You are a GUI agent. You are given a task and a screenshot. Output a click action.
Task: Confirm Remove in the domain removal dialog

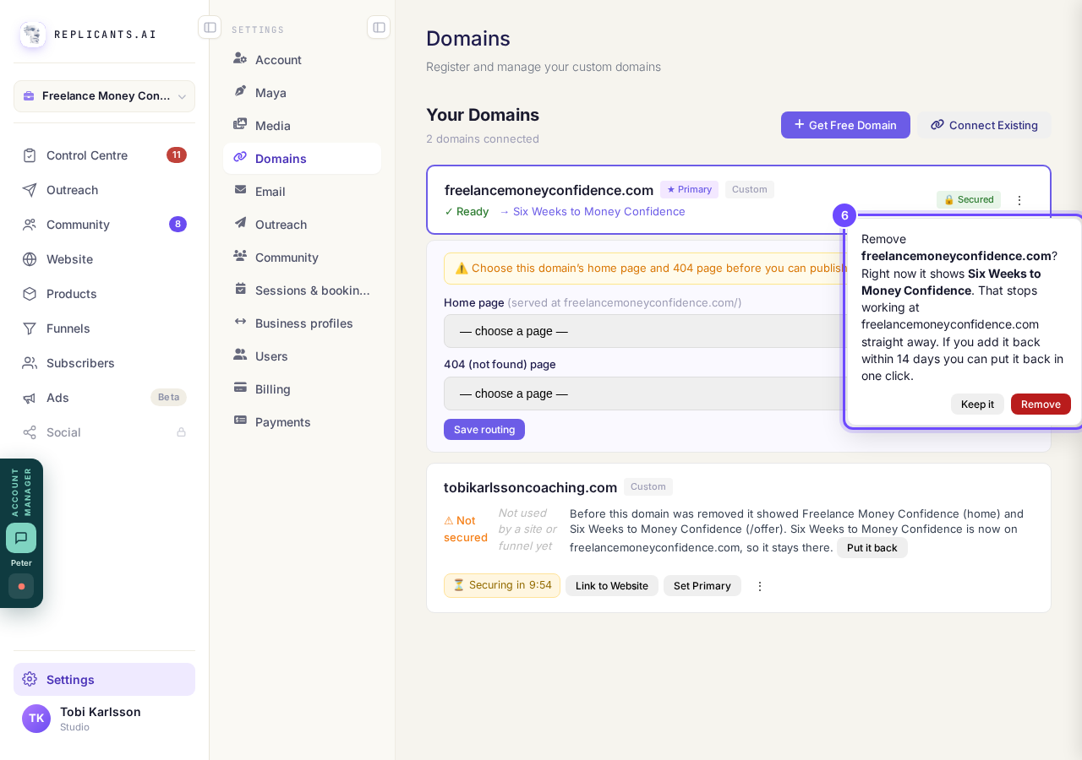pos(1041,404)
